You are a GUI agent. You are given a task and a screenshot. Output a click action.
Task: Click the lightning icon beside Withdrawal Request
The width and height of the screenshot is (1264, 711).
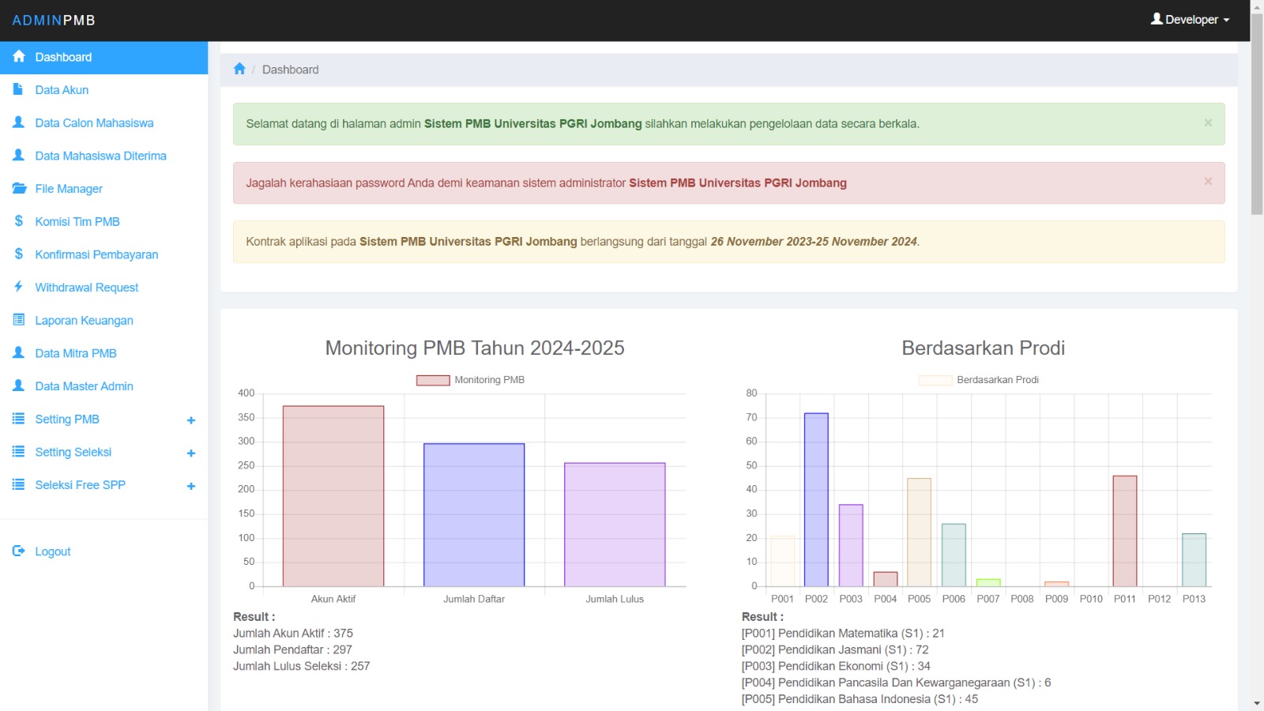[x=19, y=287]
